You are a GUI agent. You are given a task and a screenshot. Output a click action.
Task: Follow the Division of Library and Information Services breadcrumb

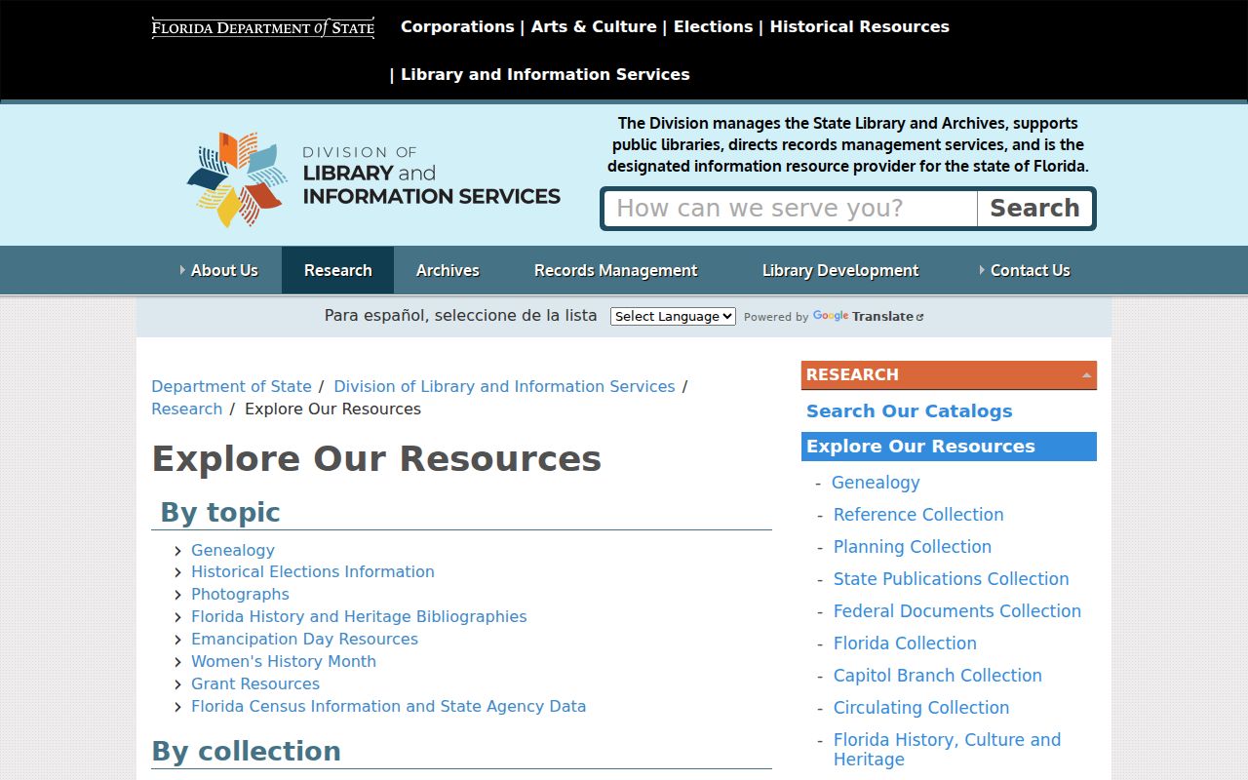(504, 386)
